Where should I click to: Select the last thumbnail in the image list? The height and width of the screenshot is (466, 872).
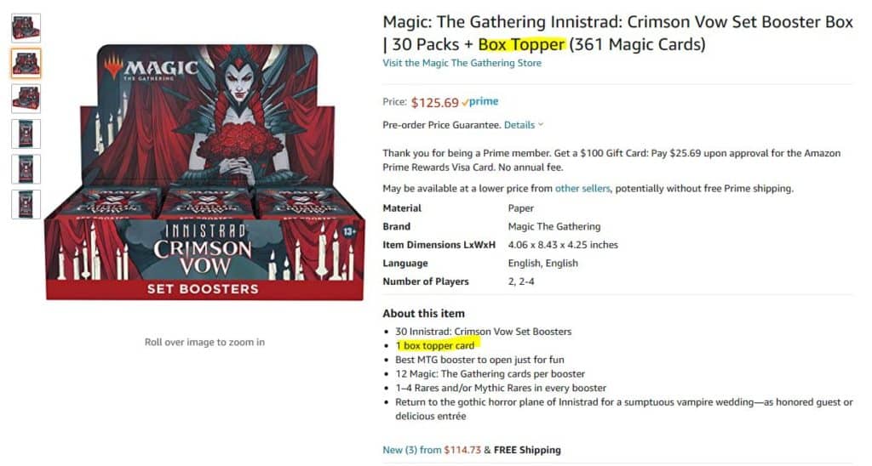coord(26,204)
